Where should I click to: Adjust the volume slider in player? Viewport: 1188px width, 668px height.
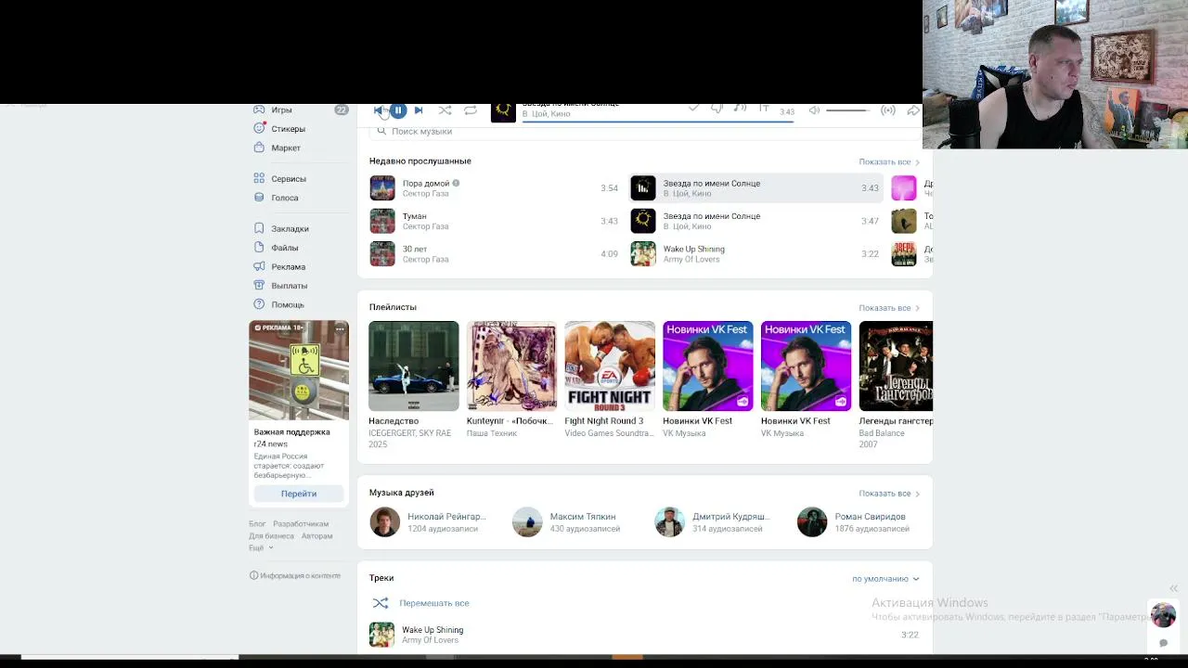pyautogui.click(x=847, y=110)
